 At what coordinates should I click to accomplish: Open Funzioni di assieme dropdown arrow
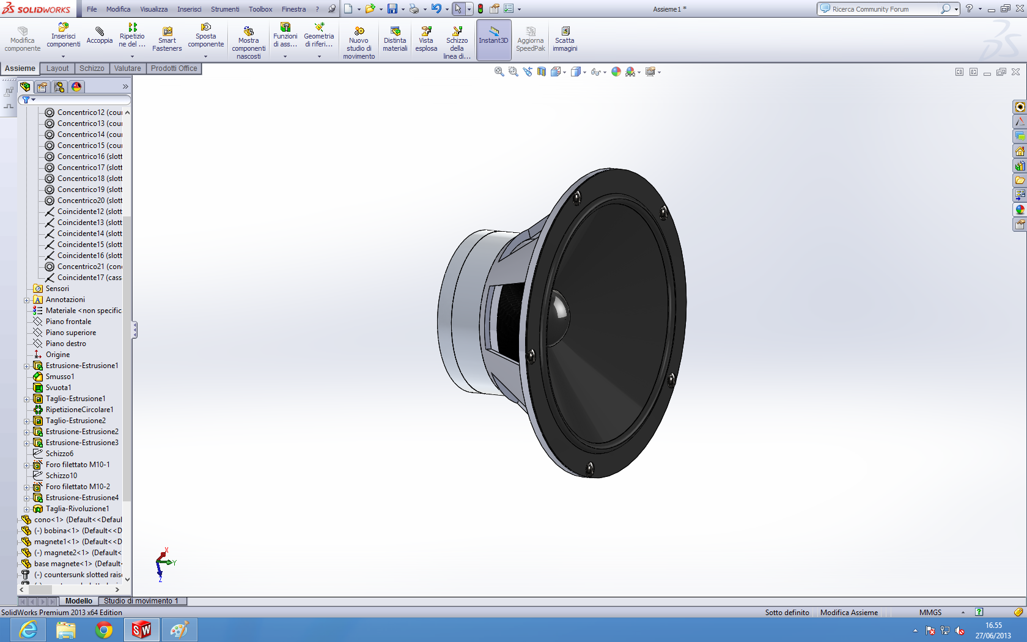(x=285, y=56)
